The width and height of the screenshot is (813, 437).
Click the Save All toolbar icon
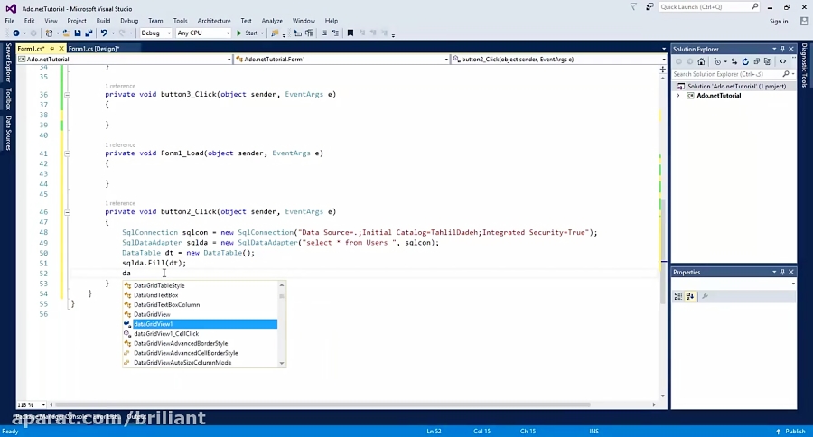coord(89,33)
